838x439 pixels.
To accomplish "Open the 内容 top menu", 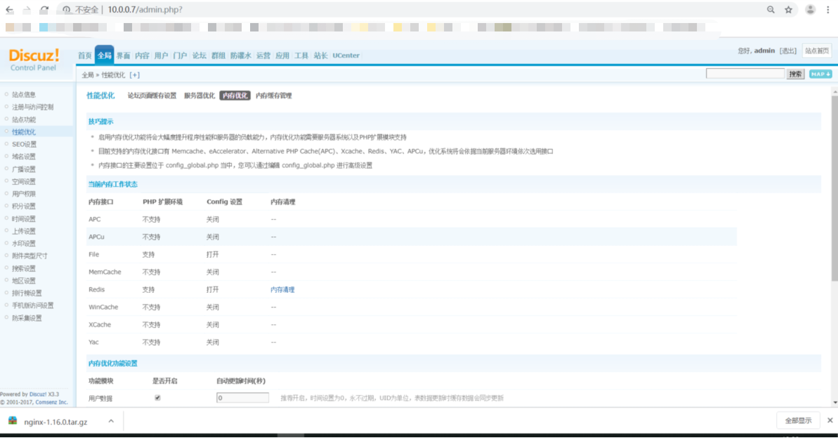I will pyautogui.click(x=143, y=56).
